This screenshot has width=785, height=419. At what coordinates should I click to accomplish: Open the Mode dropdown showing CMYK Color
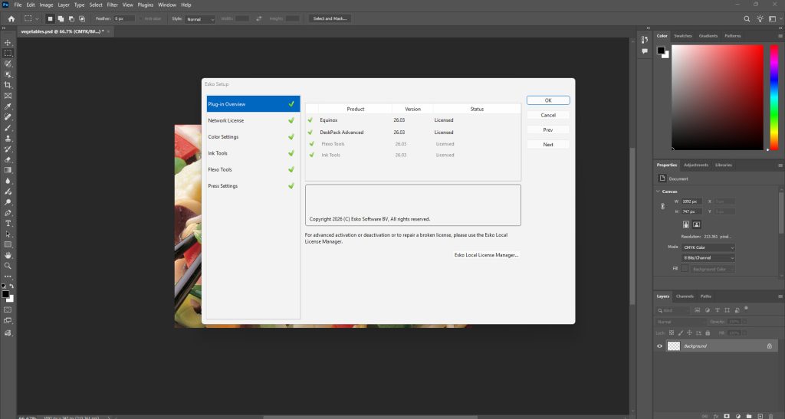point(708,247)
